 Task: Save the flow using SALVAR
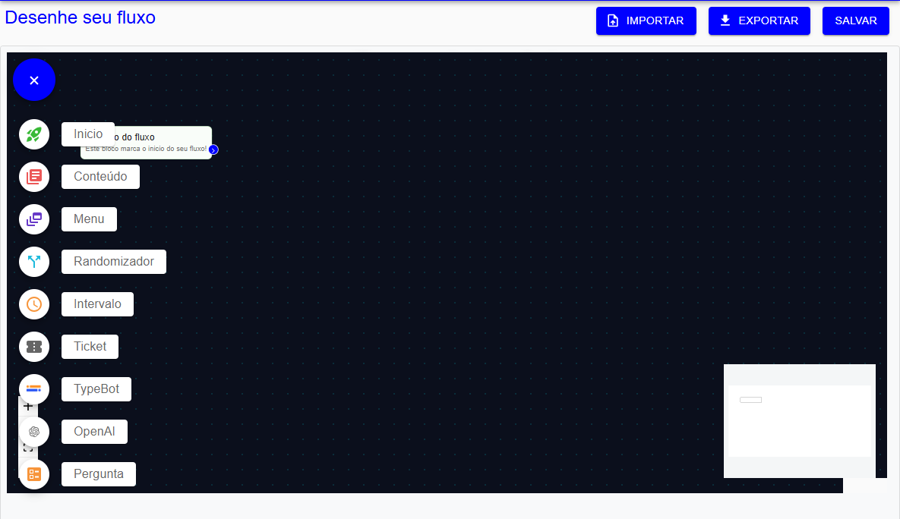tap(855, 21)
